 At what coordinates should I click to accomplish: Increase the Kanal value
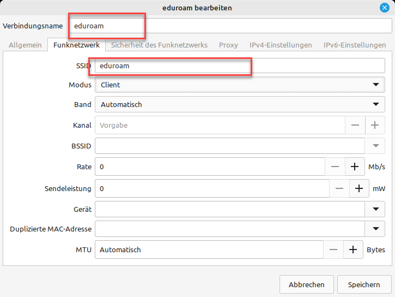click(x=375, y=125)
